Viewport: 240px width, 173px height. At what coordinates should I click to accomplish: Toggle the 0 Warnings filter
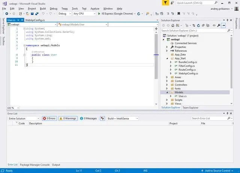pos(68,118)
